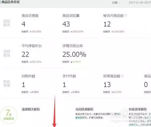Click abnormal products value 13
This screenshot has width=151, height=127.
click(x=107, y=85)
